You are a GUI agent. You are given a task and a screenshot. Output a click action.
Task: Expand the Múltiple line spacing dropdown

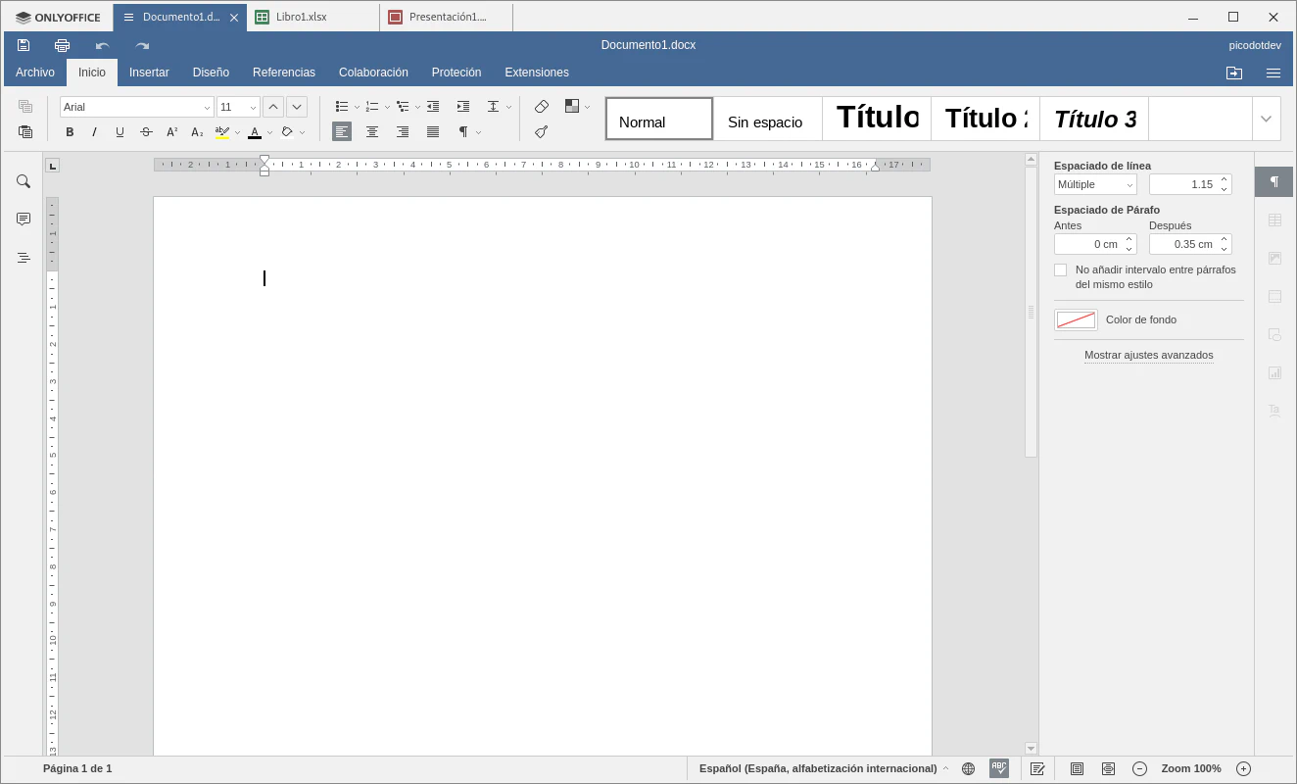coord(1095,184)
